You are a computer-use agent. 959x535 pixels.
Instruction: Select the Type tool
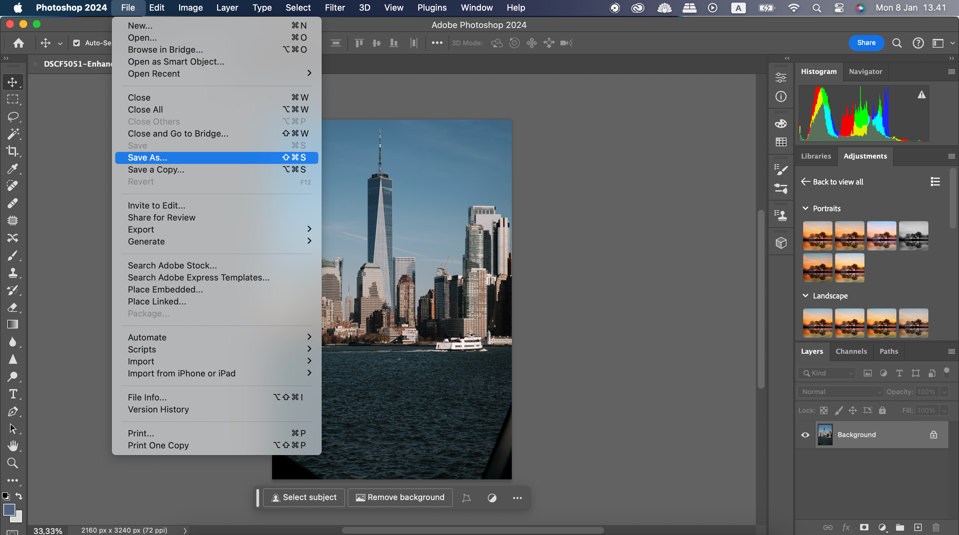pos(13,394)
